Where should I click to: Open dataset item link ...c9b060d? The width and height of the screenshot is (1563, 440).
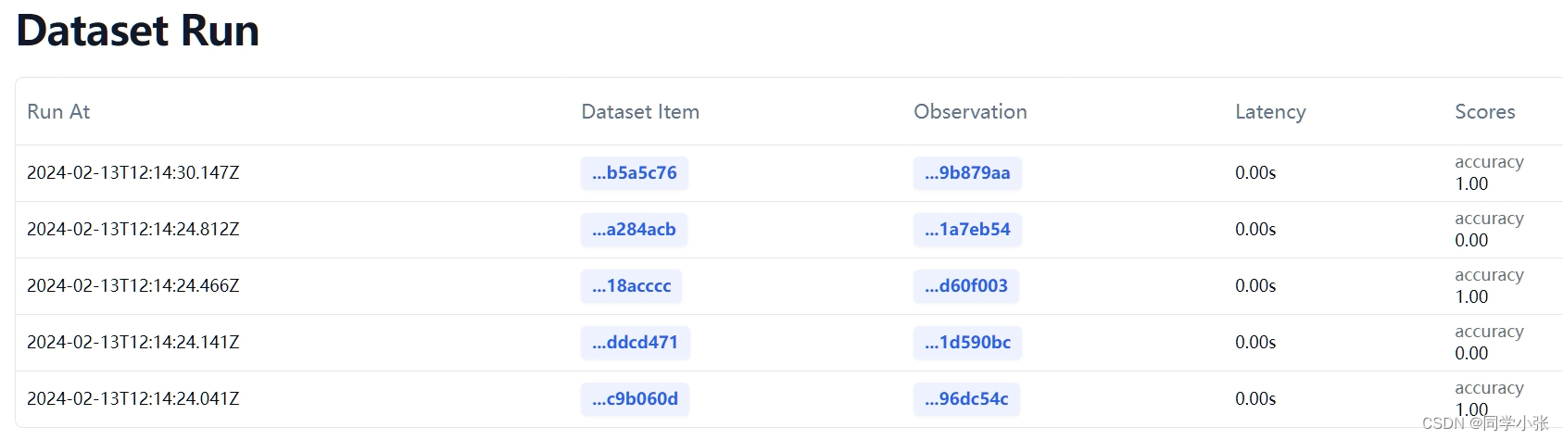[635, 399]
